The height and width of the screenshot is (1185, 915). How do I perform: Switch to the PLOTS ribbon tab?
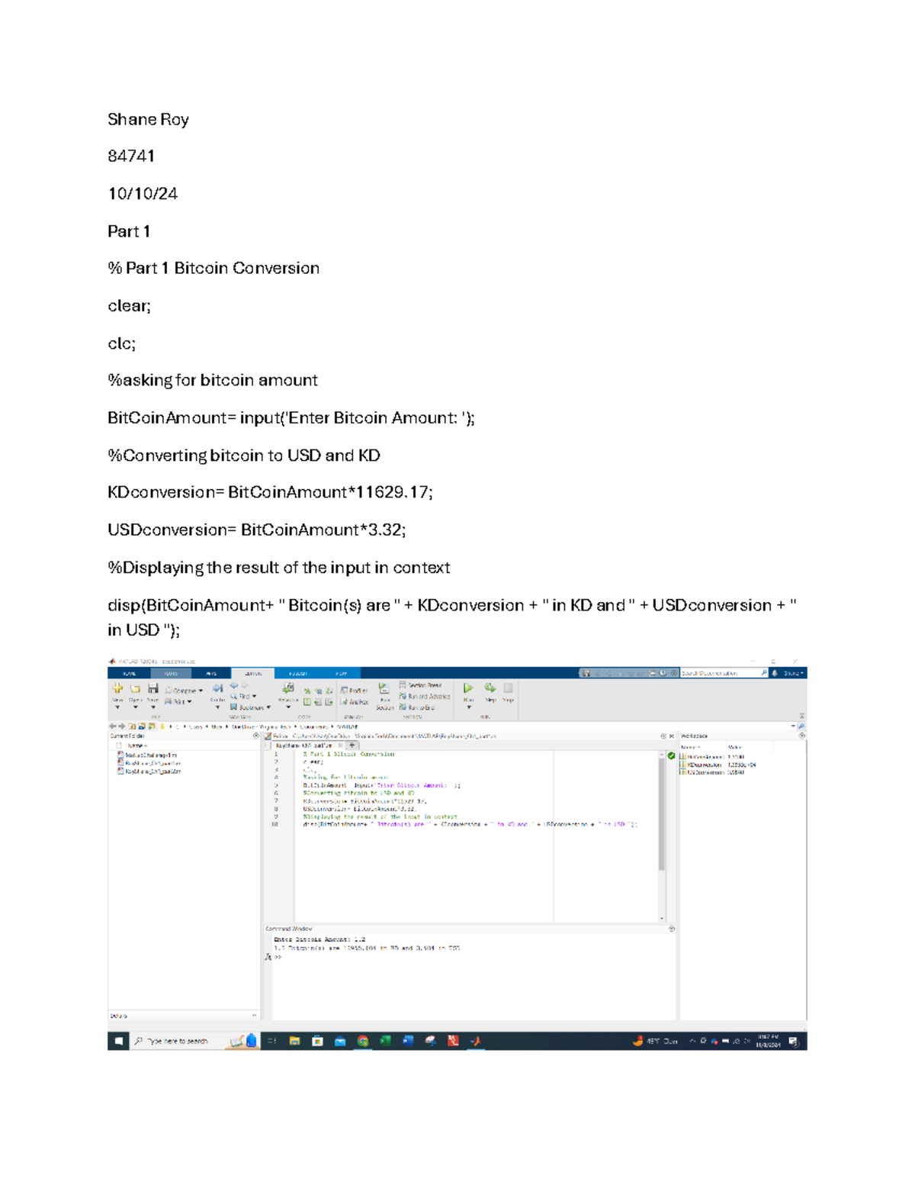click(x=171, y=673)
